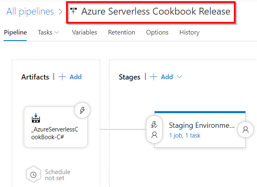Select the _AzureServerlessCookBook-C# artifact card
The width and height of the screenshot is (257, 187).
click(x=55, y=132)
